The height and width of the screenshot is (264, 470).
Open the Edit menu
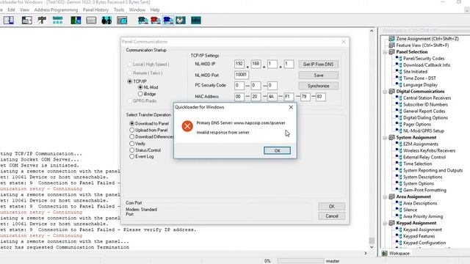click(x=11, y=10)
